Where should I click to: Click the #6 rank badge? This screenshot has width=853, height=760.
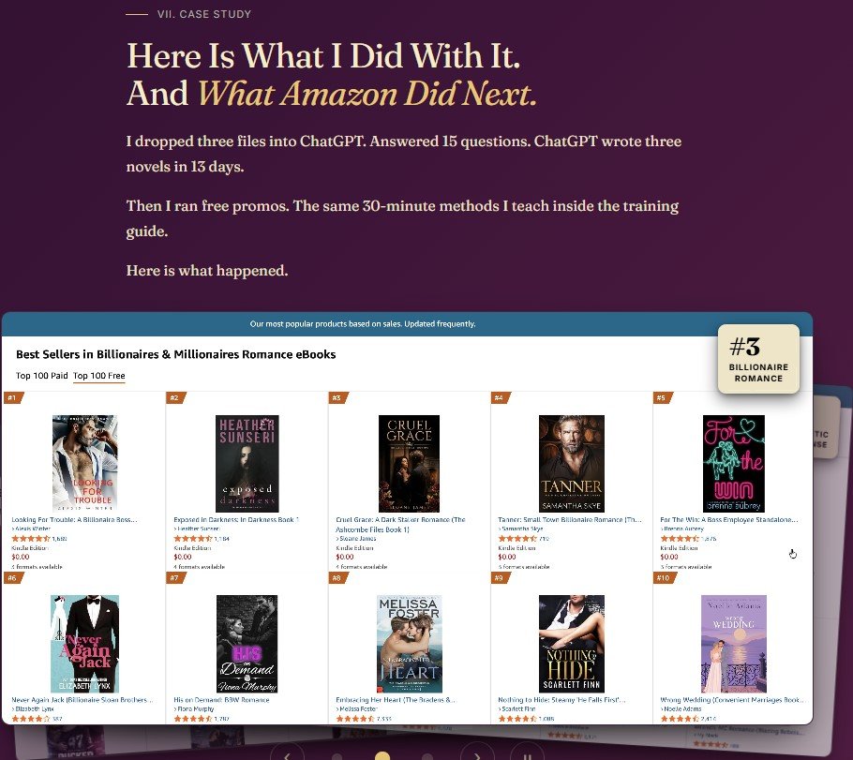(13, 578)
